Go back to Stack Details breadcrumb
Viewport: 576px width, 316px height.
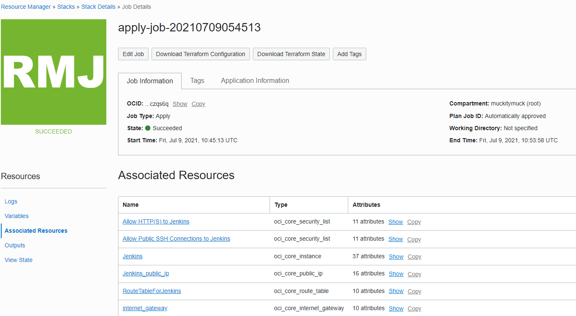98,7
